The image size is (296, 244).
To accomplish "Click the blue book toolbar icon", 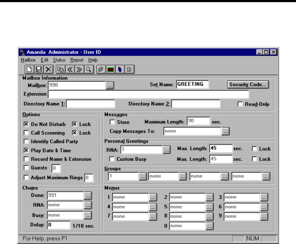I will pos(120,70).
